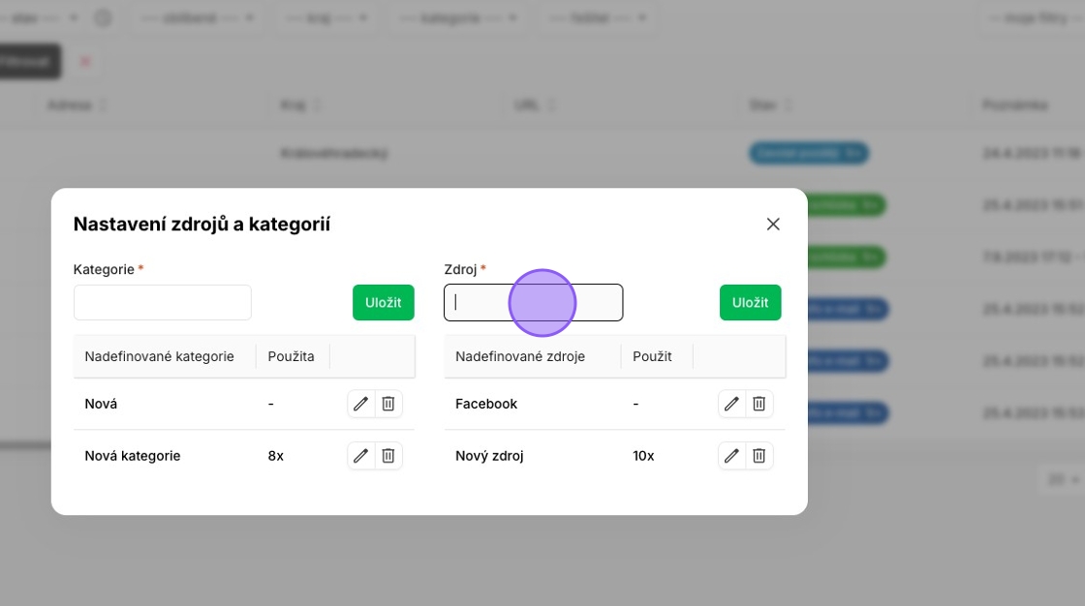Edit the Nová category entry
Image resolution: width=1085 pixels, height=606 pixels.
click(x=360, y=404)
